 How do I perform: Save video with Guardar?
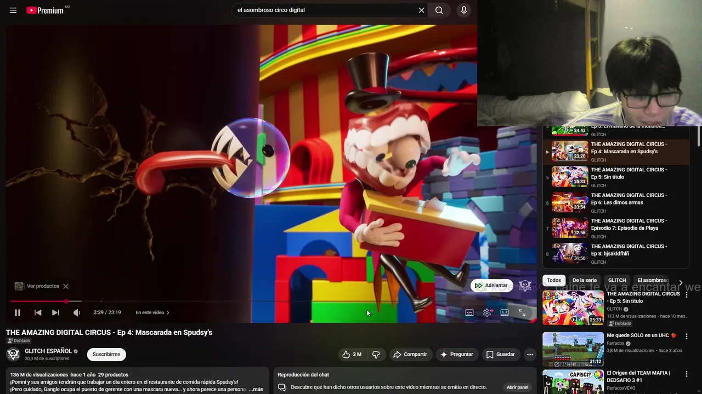pyautogui.click(x=500, y=355)
